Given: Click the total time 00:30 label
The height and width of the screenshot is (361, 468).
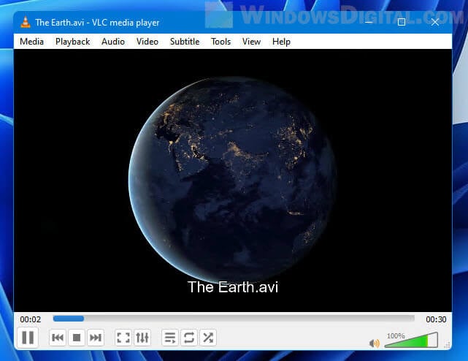Looking at the screenshot, I should click(x=436, y=319).
